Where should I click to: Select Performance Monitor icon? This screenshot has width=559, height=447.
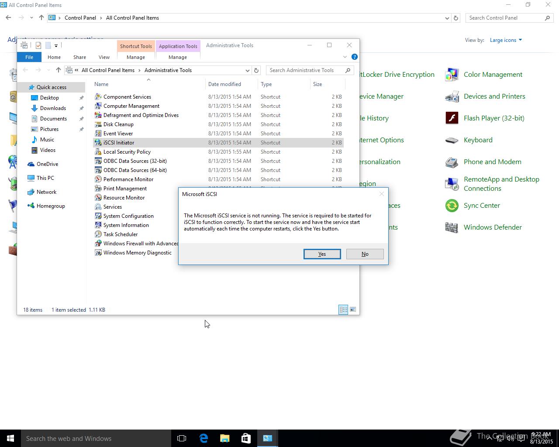98,179
